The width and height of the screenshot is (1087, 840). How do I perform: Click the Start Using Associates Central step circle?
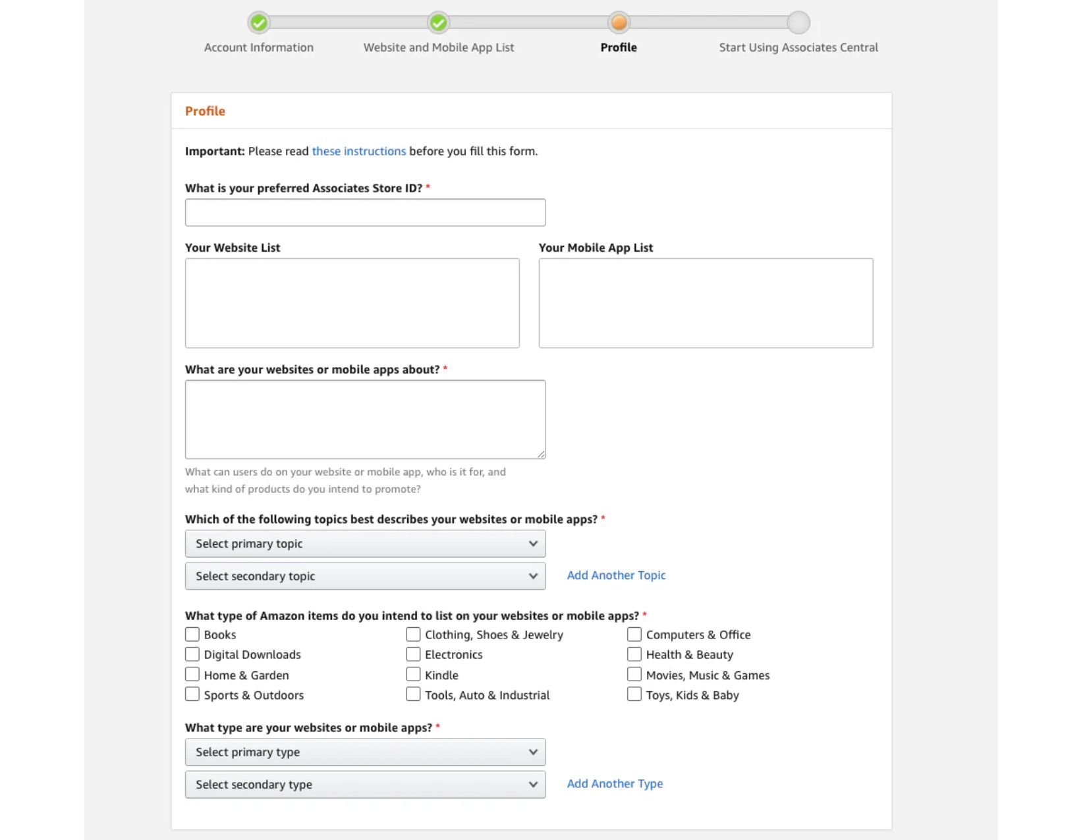[798, 22]
